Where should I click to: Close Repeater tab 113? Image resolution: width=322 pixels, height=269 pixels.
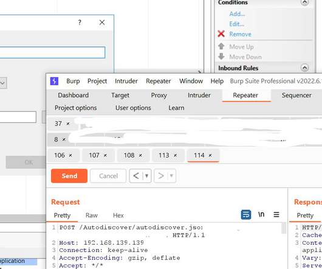175,155
